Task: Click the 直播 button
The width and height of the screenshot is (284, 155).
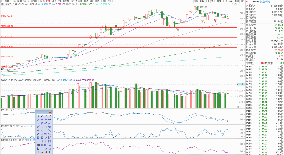Action: point(196,1)
